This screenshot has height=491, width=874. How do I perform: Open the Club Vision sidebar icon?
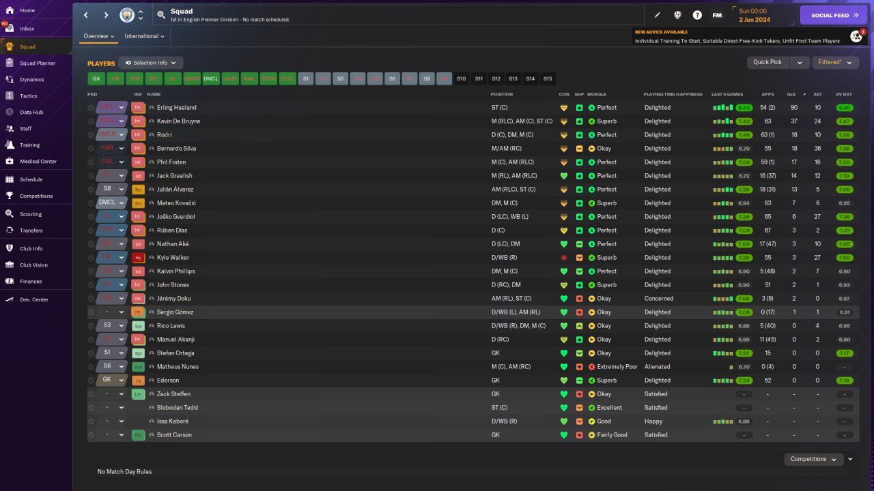point(10,265)
